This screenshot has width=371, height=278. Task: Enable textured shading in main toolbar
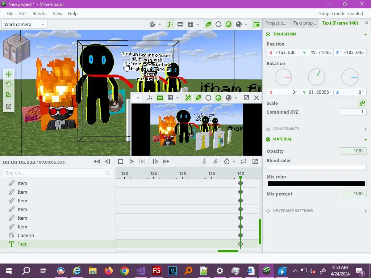click(x=229, y=24)
